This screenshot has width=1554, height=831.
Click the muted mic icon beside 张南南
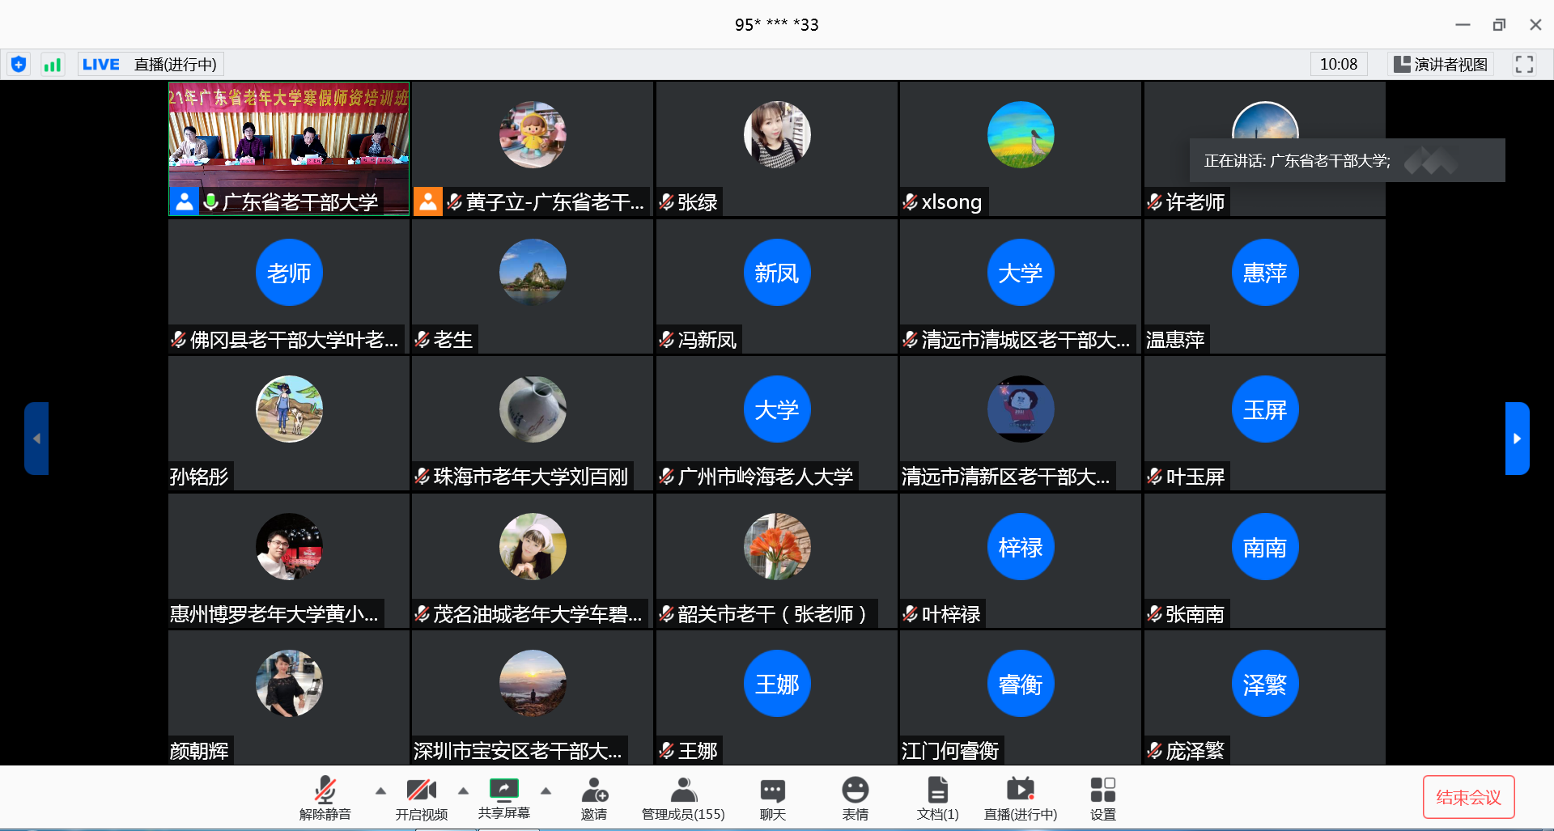(1155, 614)
